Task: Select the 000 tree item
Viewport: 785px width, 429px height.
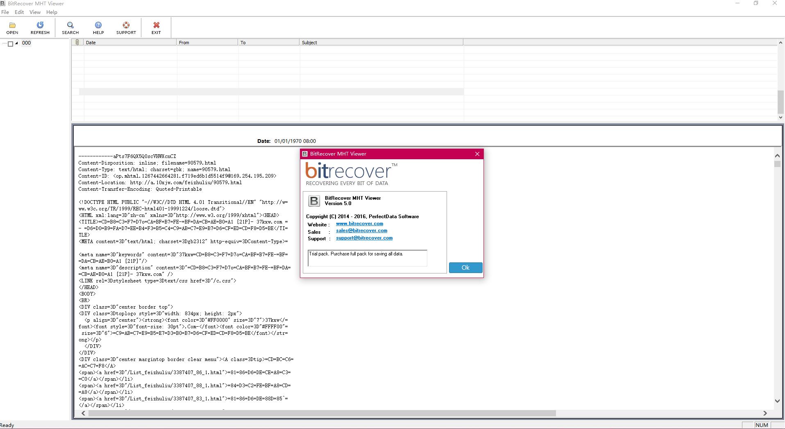Action: [26, 43]
